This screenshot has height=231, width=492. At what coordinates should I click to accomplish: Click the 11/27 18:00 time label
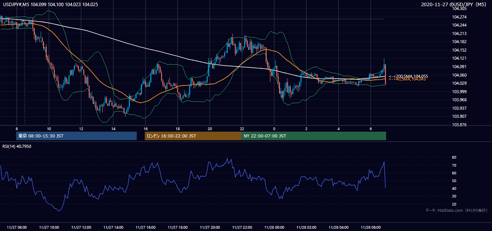177,228
